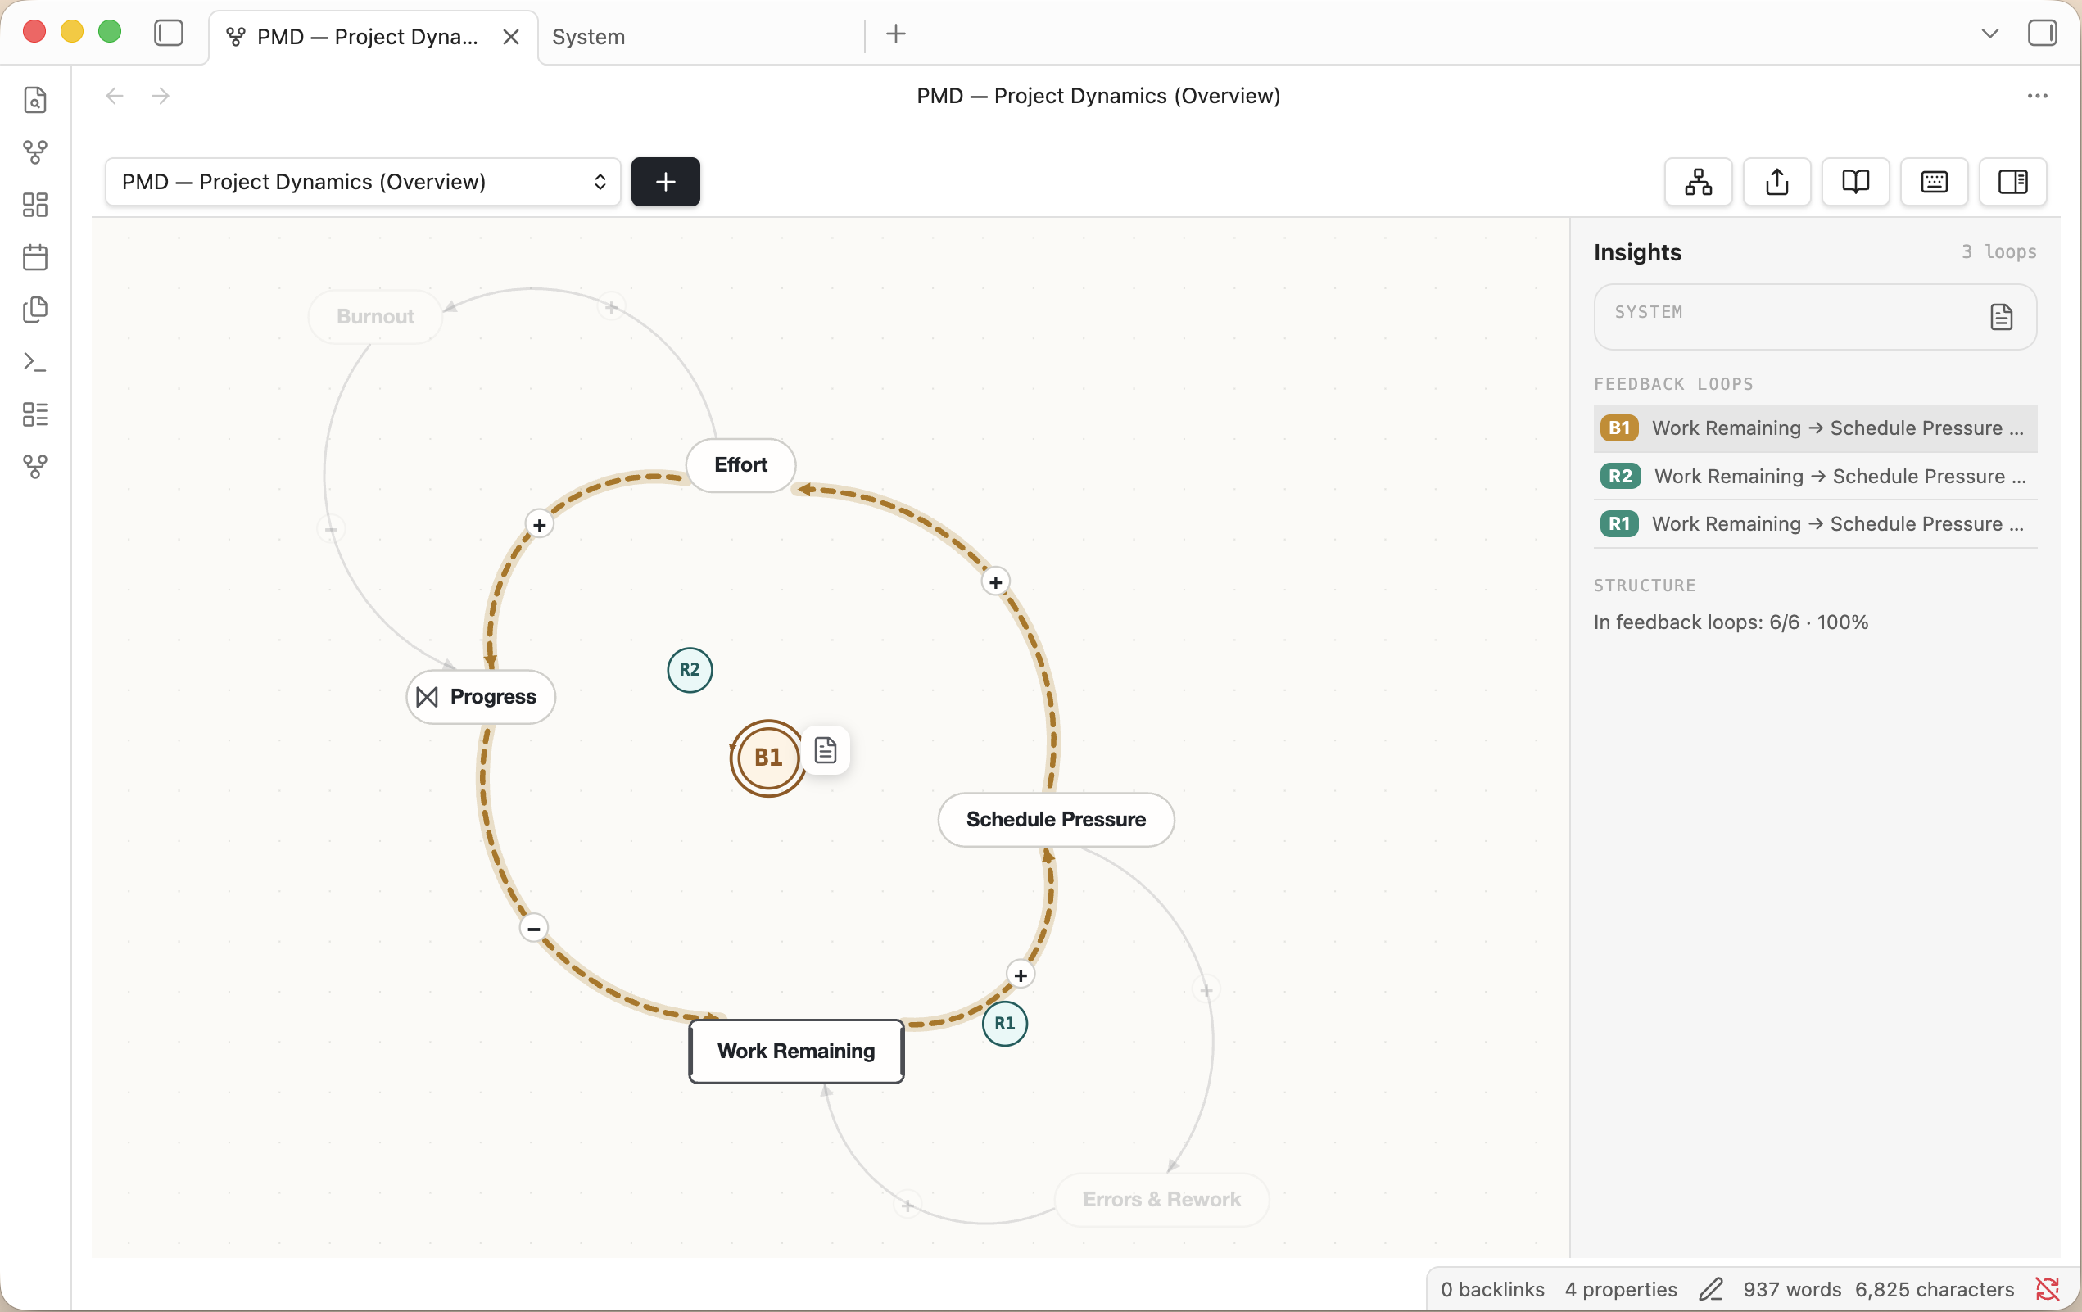Click the edit pencil icon in status bar
The height and width of the screenshot is (1312, 2082).
[1710, 1290]
